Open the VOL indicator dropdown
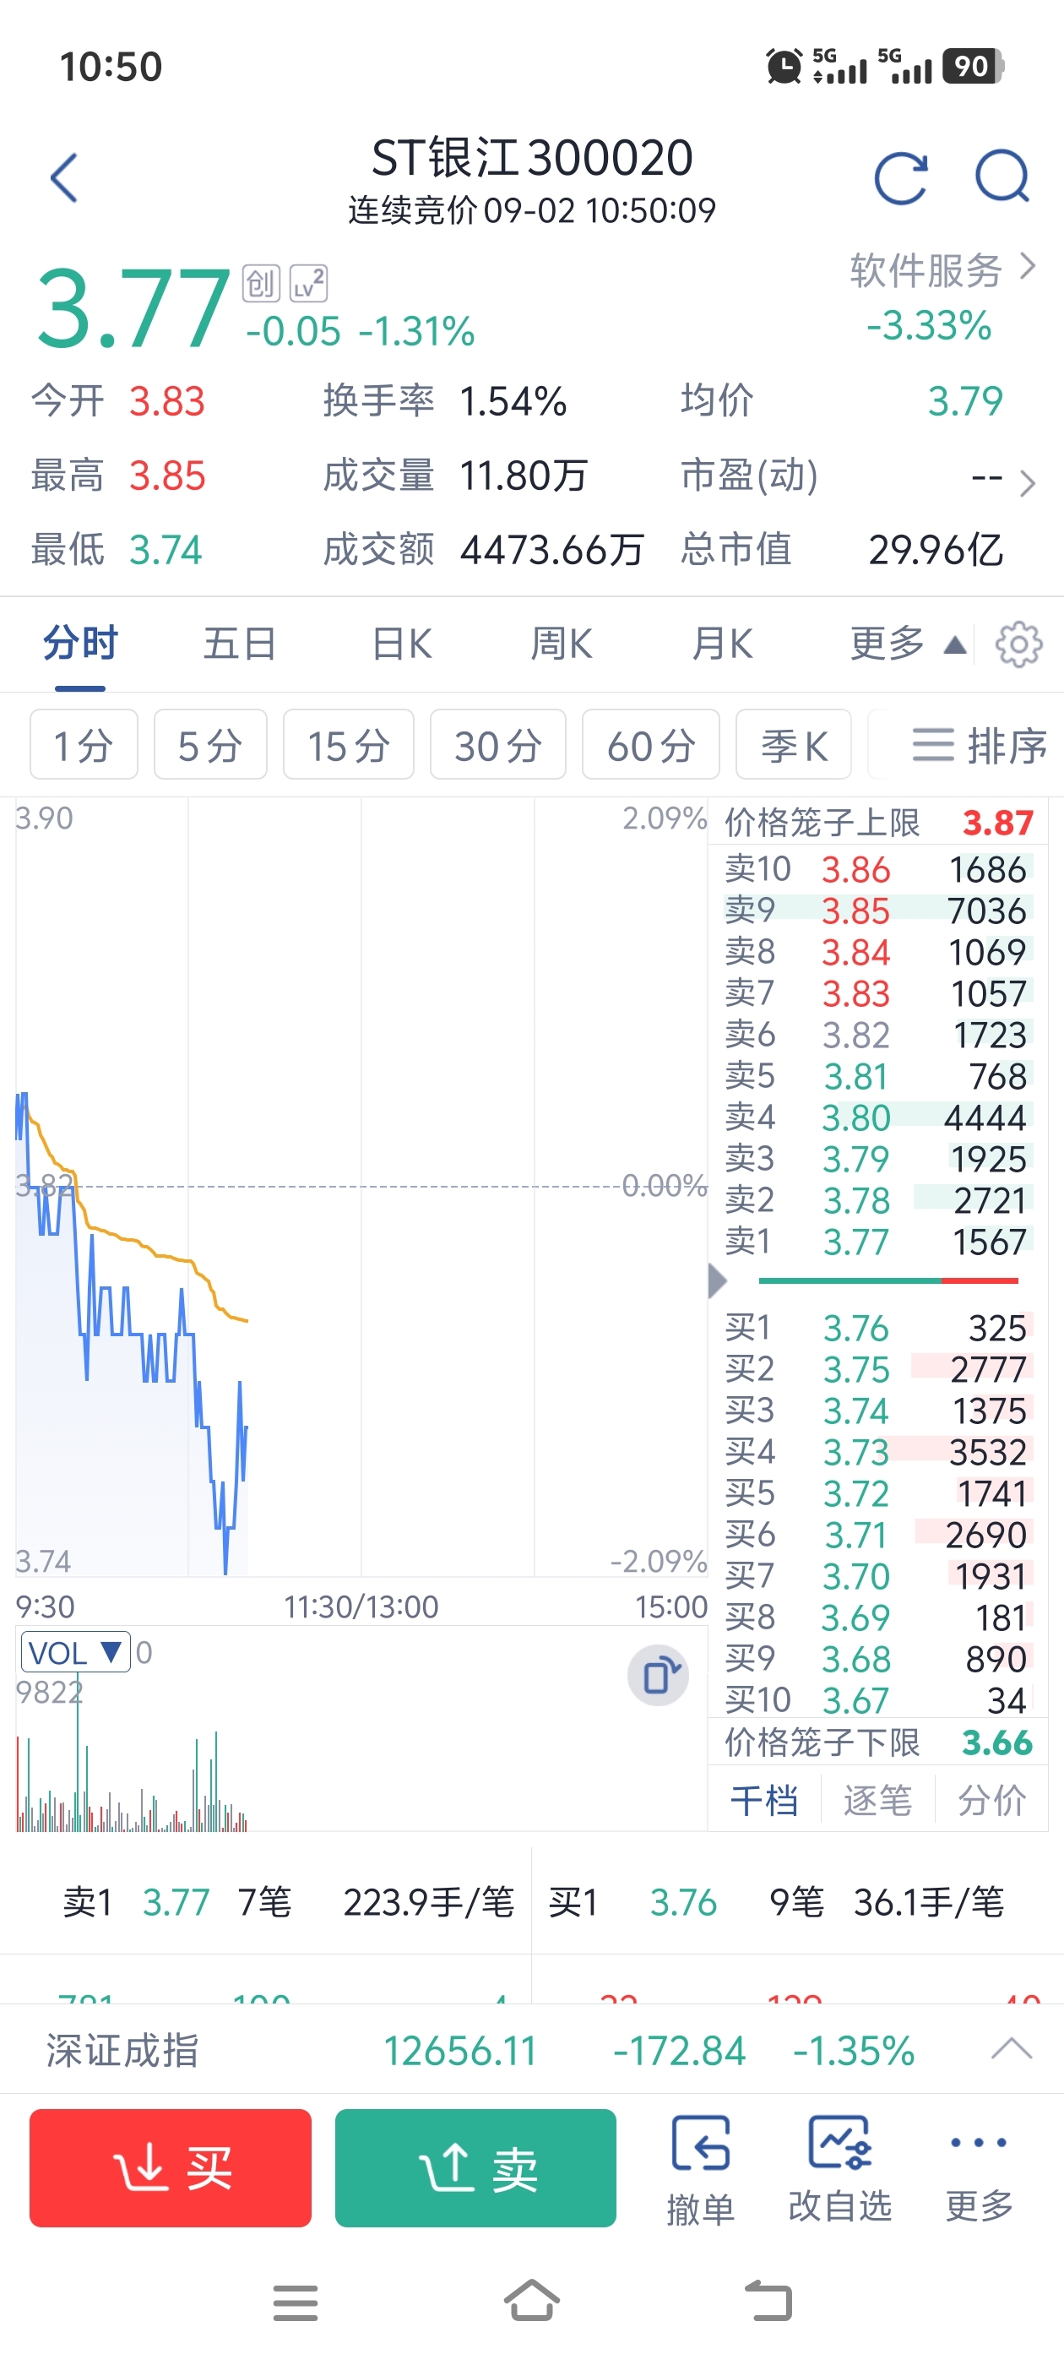The width and height of the screenshot is (1064, 2365). 75,1651
